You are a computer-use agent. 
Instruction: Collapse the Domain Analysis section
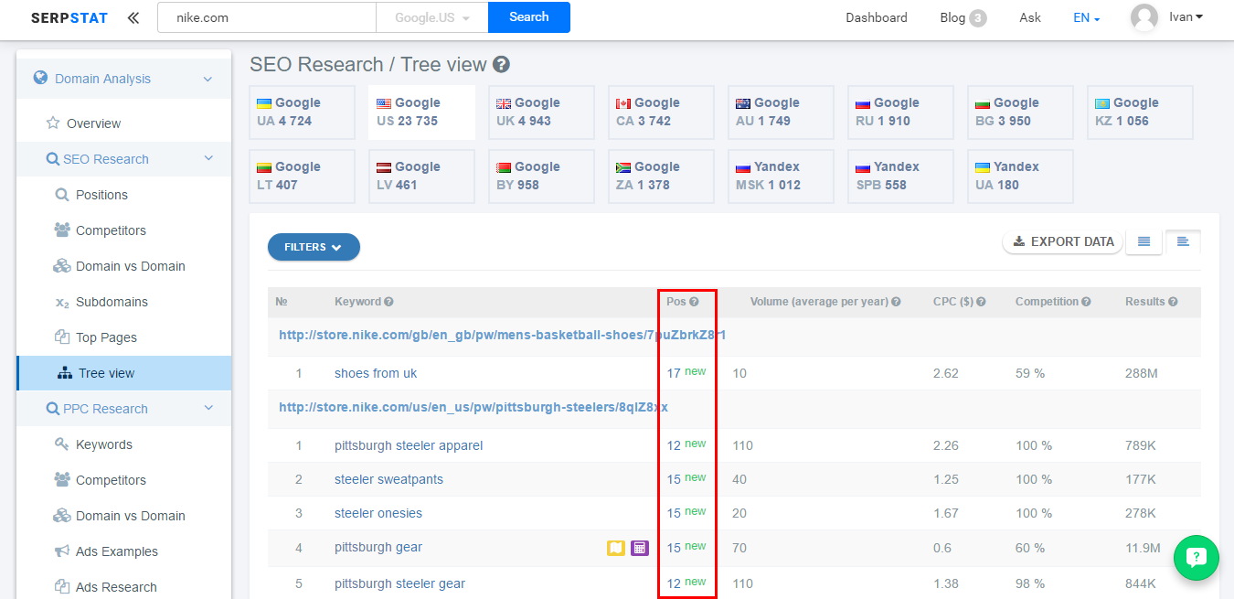[x=207, y=80]
